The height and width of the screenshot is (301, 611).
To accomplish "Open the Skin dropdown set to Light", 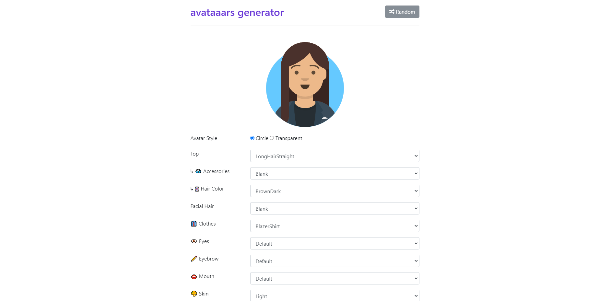I will click(x=335, y=295).
